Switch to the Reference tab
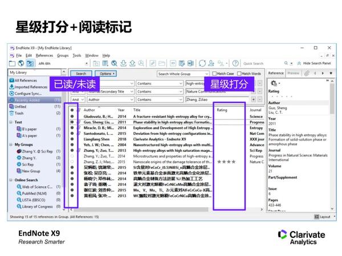342x256 pixels. pos(276,73)
